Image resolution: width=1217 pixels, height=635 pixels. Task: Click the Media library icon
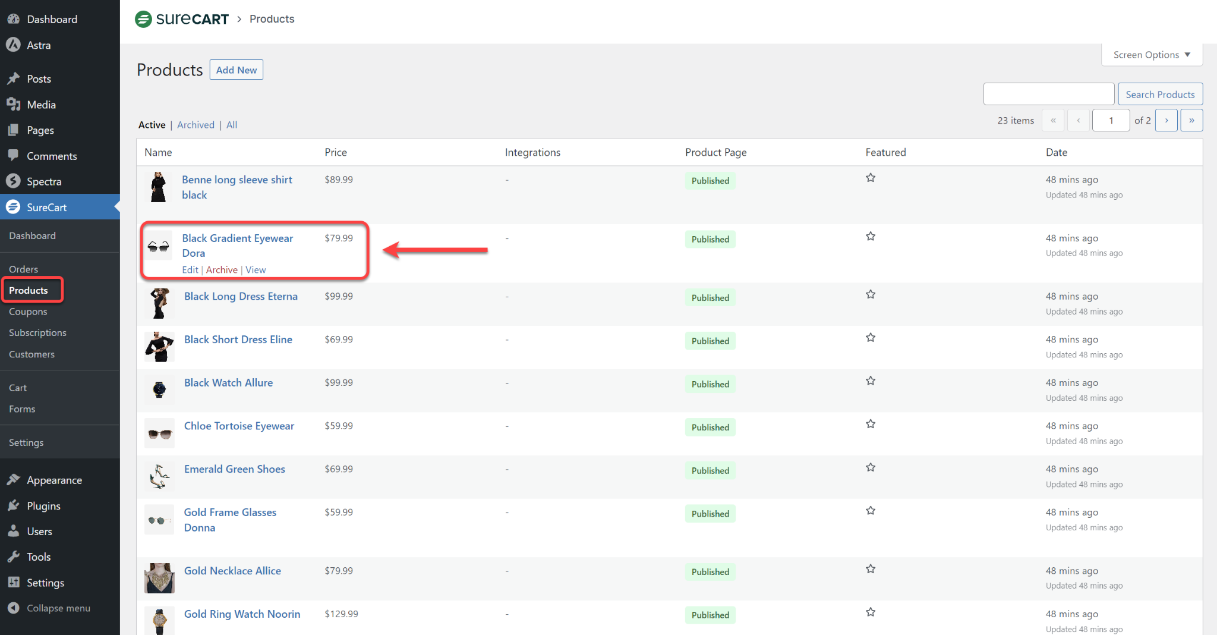pyautogui.click(x=13, y=105)
